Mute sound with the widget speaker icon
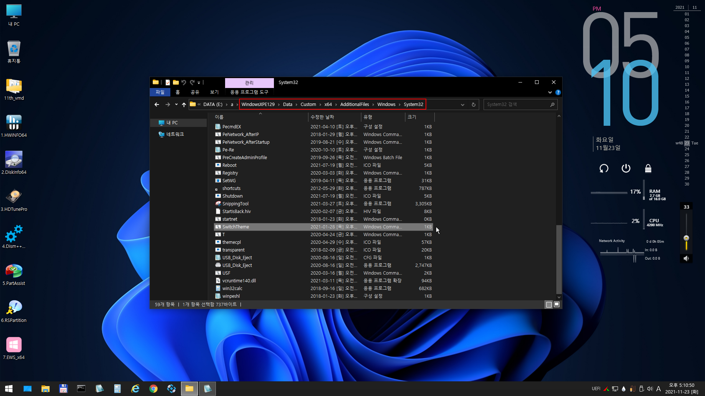Screen dimensions: 705x396 pos(686,258)
